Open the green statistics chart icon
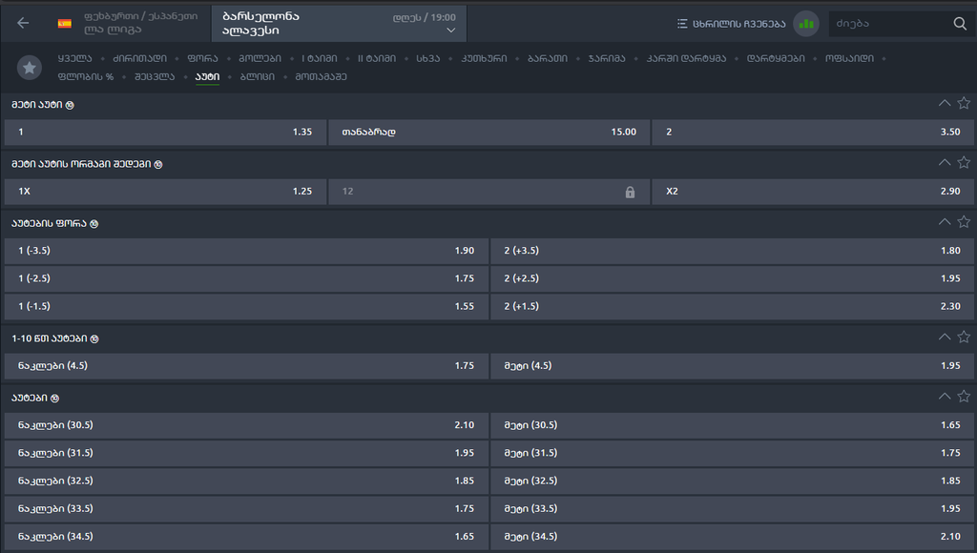 (806, 24)
